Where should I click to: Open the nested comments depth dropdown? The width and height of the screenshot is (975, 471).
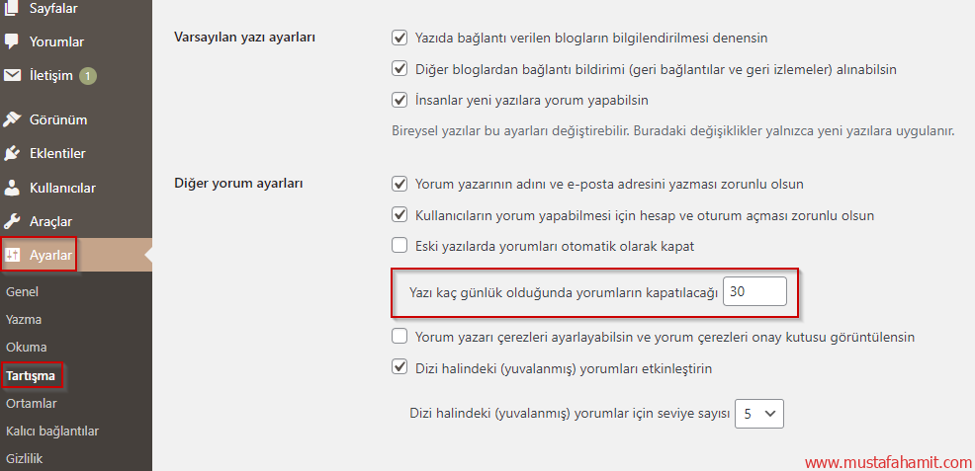(758, 414)
